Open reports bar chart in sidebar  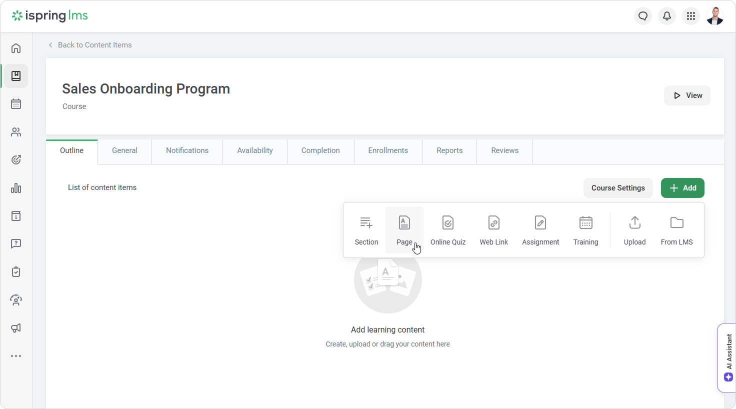click(x=16, y=188)
